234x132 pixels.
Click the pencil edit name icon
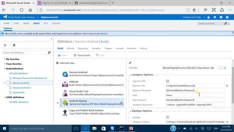(x=130, y=63)
